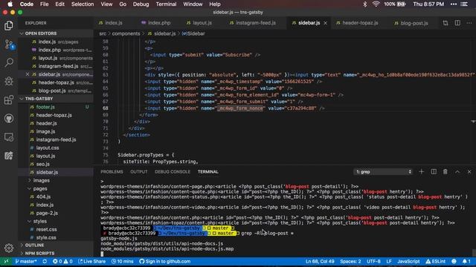Open 404.js in pages folder
The image size is (476, 267).
(x=43, y=197)
